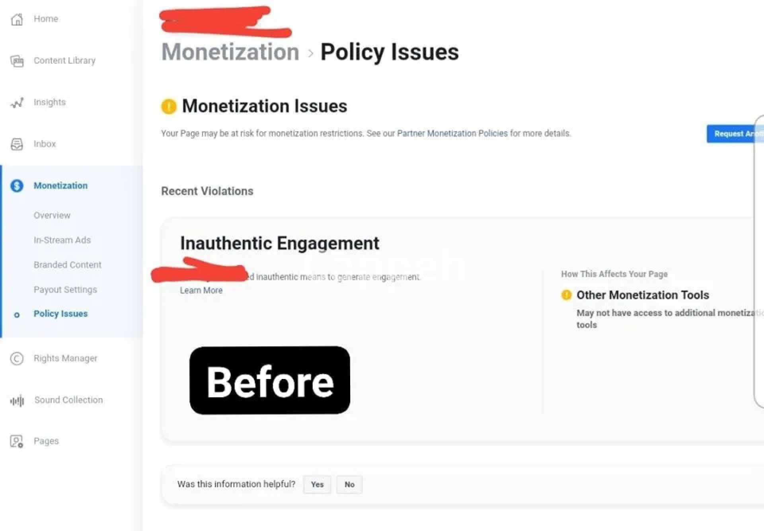764x531 pixels.
Task: Click the Insights graph icon
Action: click(17, 103)
